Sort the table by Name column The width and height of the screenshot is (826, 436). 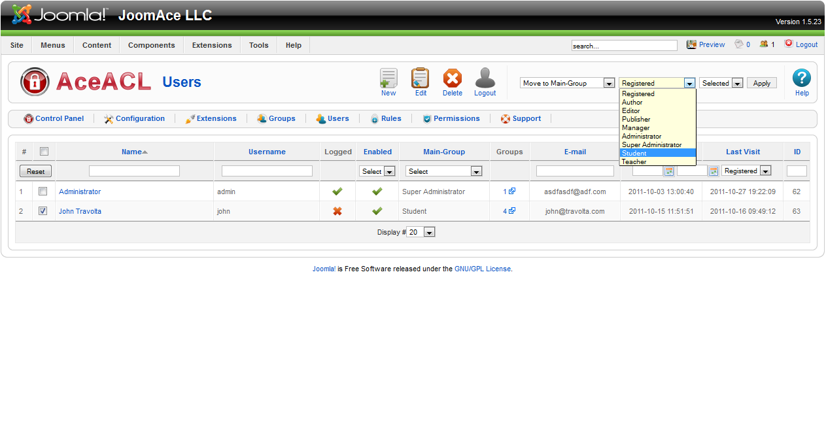tap(131, 152)
